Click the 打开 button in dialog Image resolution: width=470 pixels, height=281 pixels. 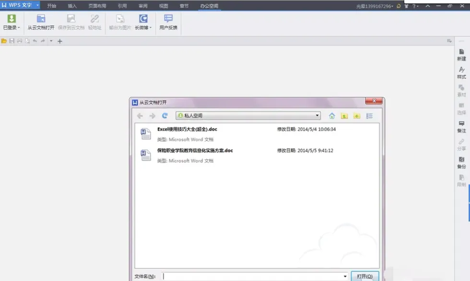pyautogui.click(x=365, y=276)
